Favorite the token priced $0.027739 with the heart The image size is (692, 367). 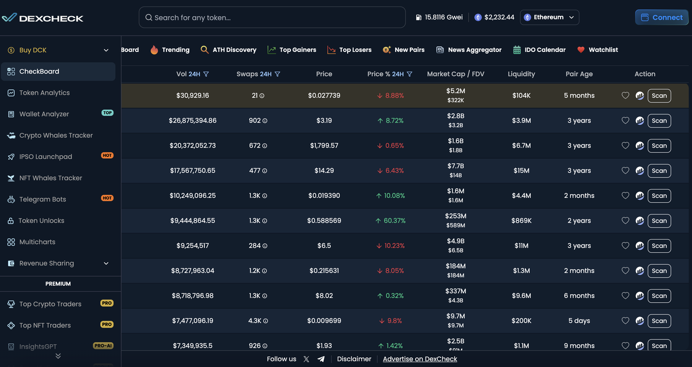tap(626, 96)
